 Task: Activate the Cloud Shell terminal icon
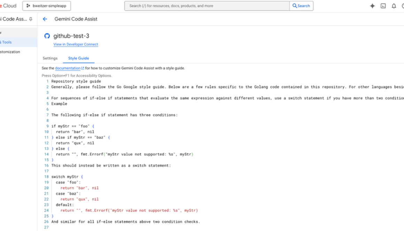[383, 6]
